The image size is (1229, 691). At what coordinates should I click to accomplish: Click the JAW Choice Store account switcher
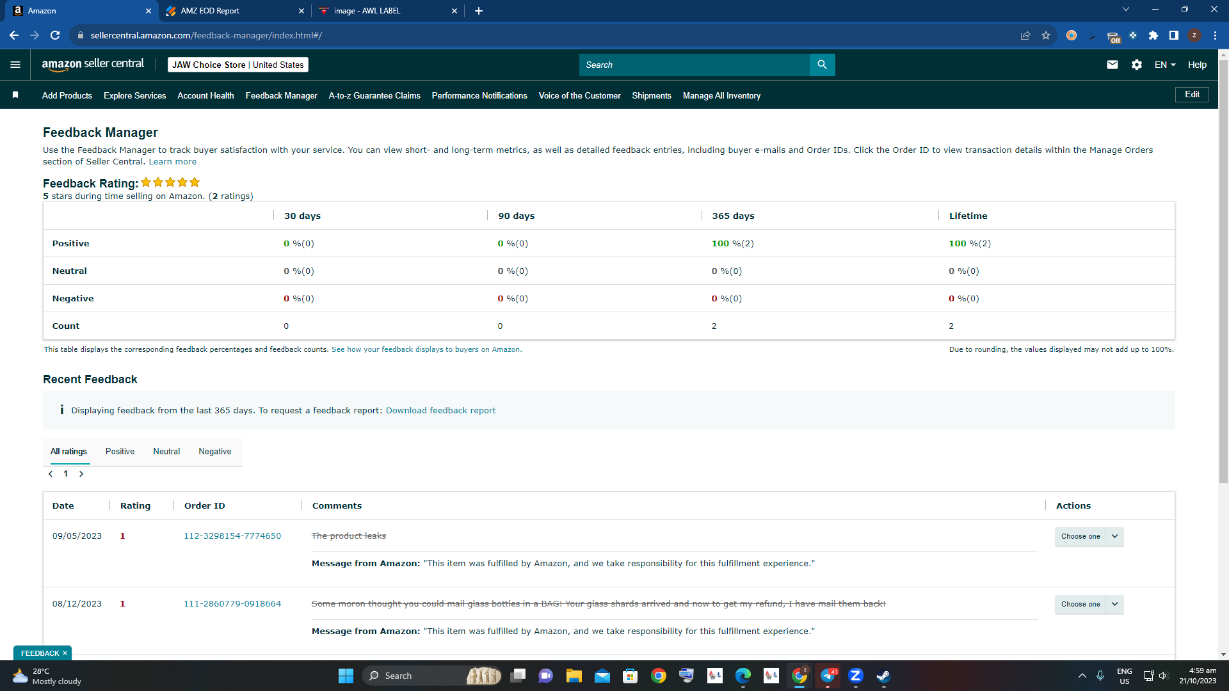tap(238, 65)
